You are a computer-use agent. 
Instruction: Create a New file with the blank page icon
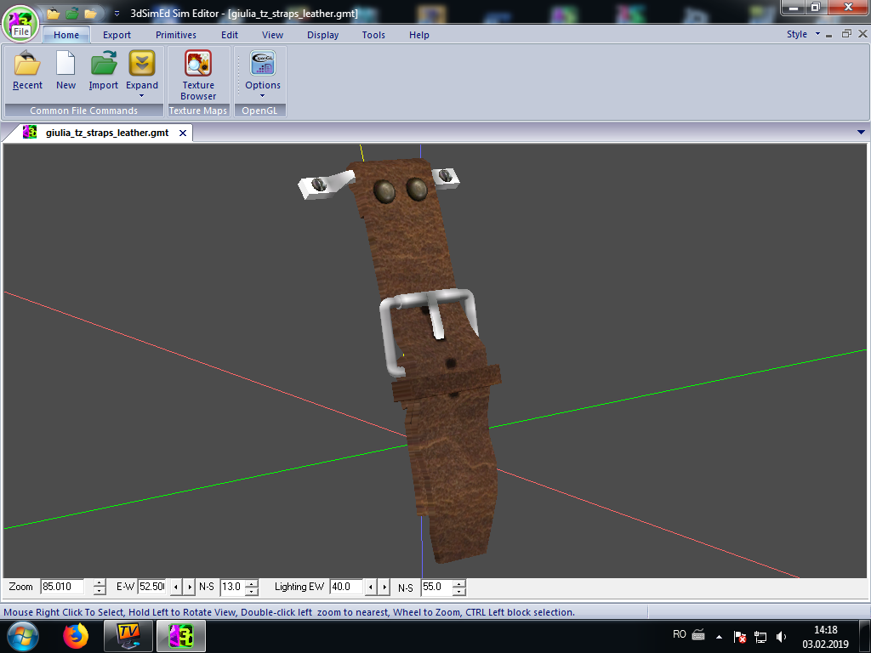[65, 63]
